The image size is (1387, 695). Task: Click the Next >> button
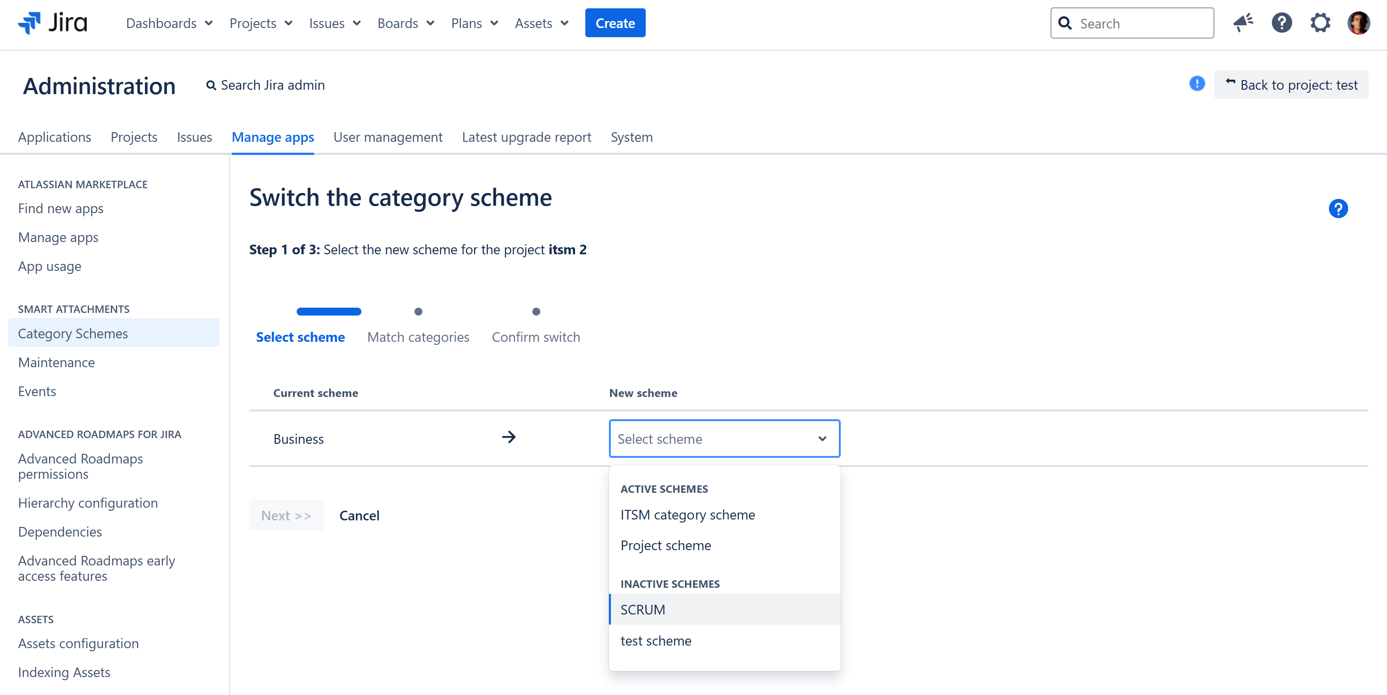pyautogui.click(x=287, y=515)
